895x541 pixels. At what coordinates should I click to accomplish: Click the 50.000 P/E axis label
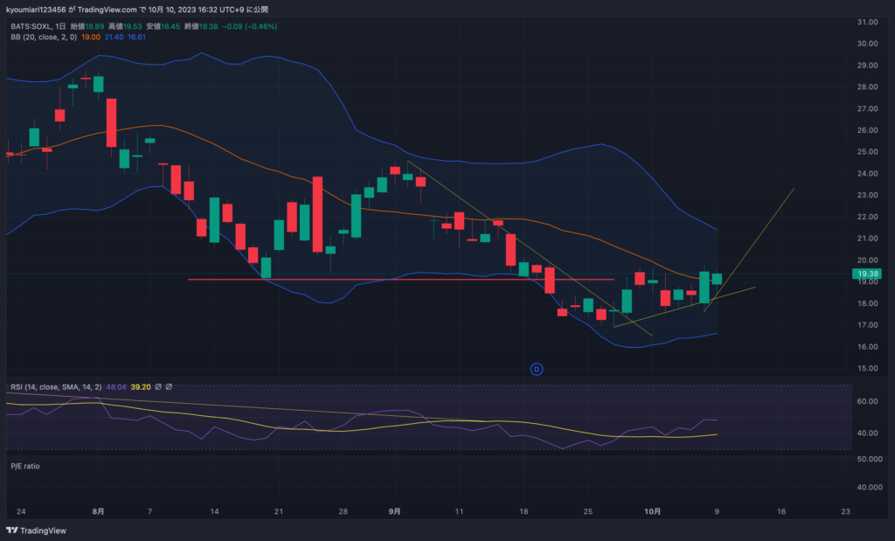pos(870,459)
